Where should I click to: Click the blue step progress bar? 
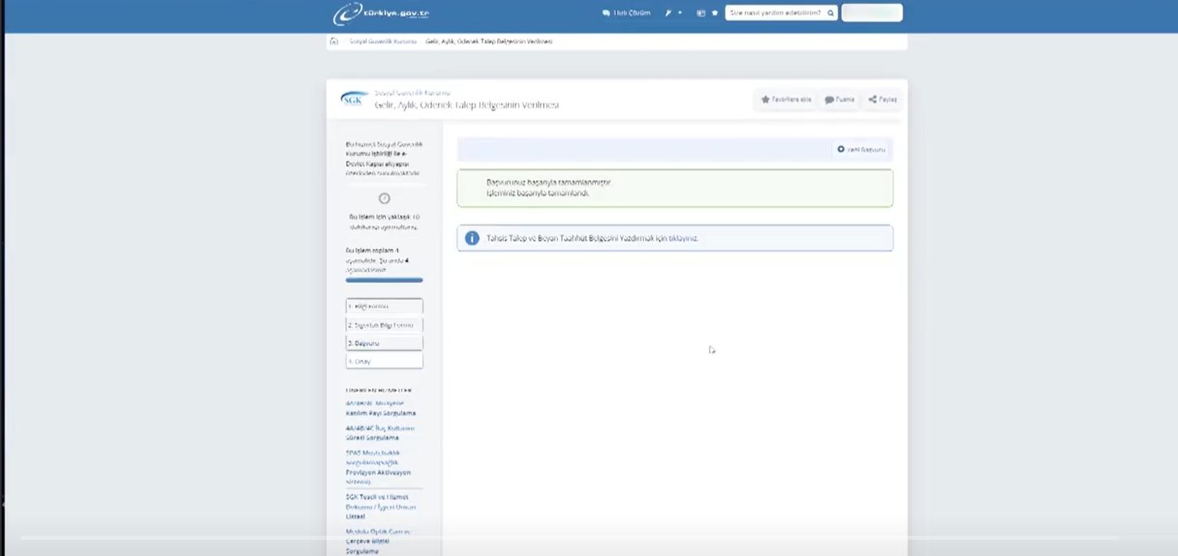pos(384,280)
